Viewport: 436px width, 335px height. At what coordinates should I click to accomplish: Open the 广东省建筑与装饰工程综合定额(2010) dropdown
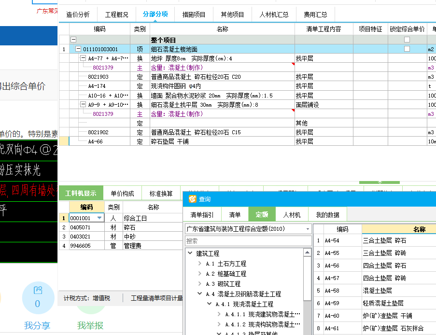click(x=308, y=229)
